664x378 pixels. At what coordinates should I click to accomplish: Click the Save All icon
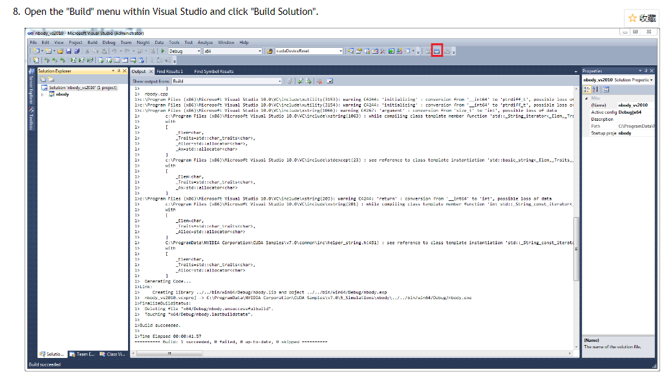[77, 51]
